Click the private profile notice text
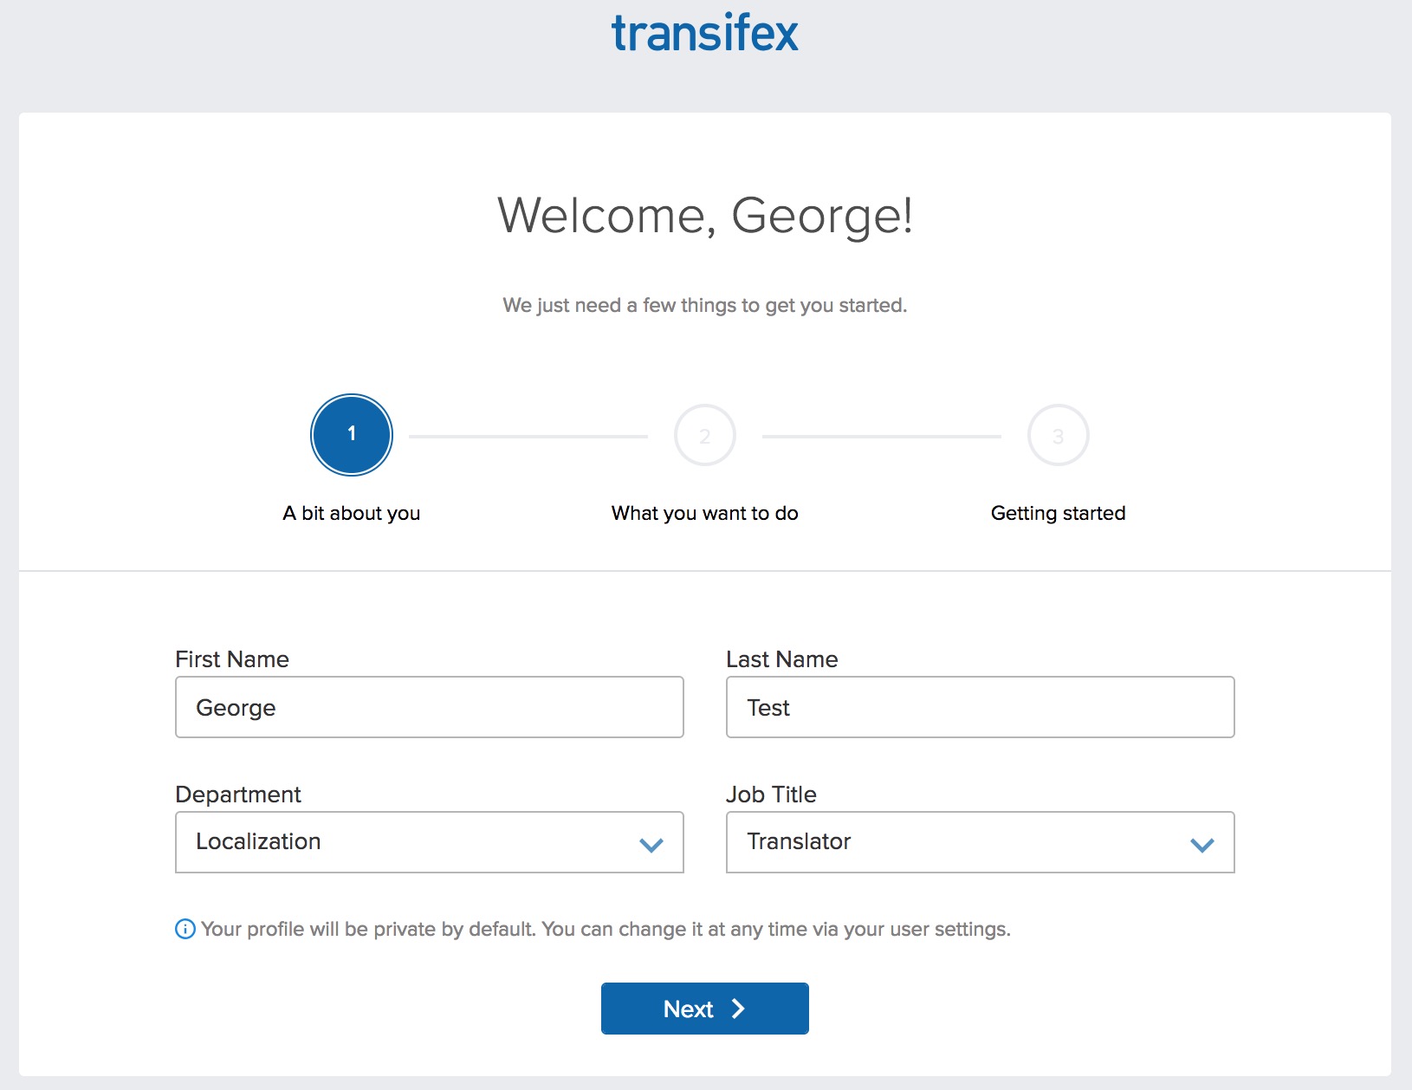The image size is (1412, 1090). [606, 930]
